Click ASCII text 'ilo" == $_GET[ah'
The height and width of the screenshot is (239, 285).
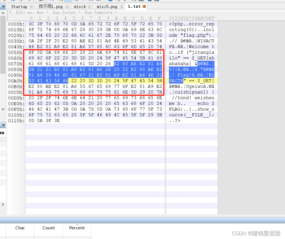(192, 58)
